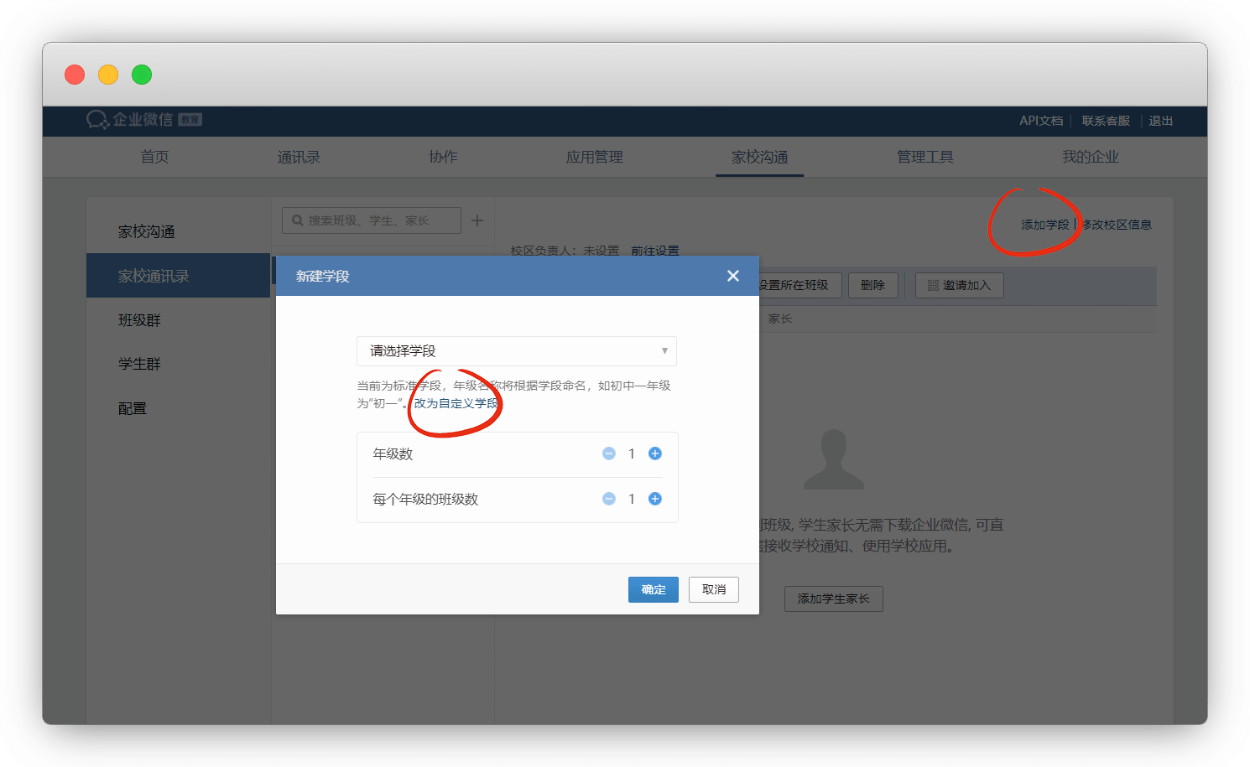Confirm with the 确定 button
The height and width of the screenshot is (767, 1250).
point(653,589)
